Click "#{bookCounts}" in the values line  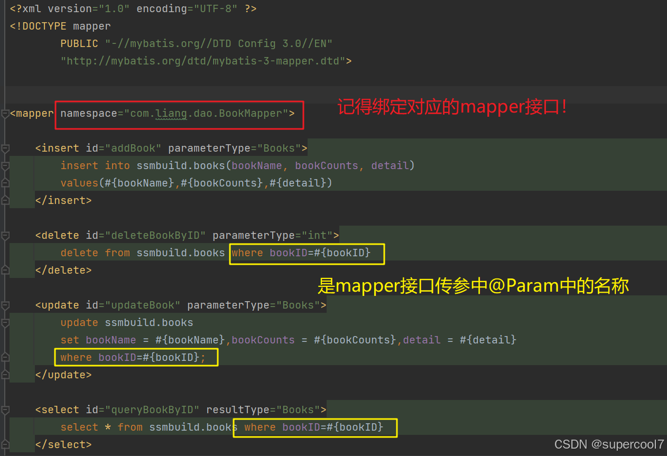222,183
